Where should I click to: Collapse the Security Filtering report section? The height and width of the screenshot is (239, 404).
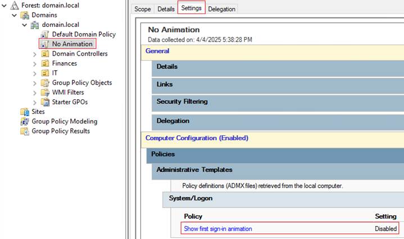click(x=182, y=102)
